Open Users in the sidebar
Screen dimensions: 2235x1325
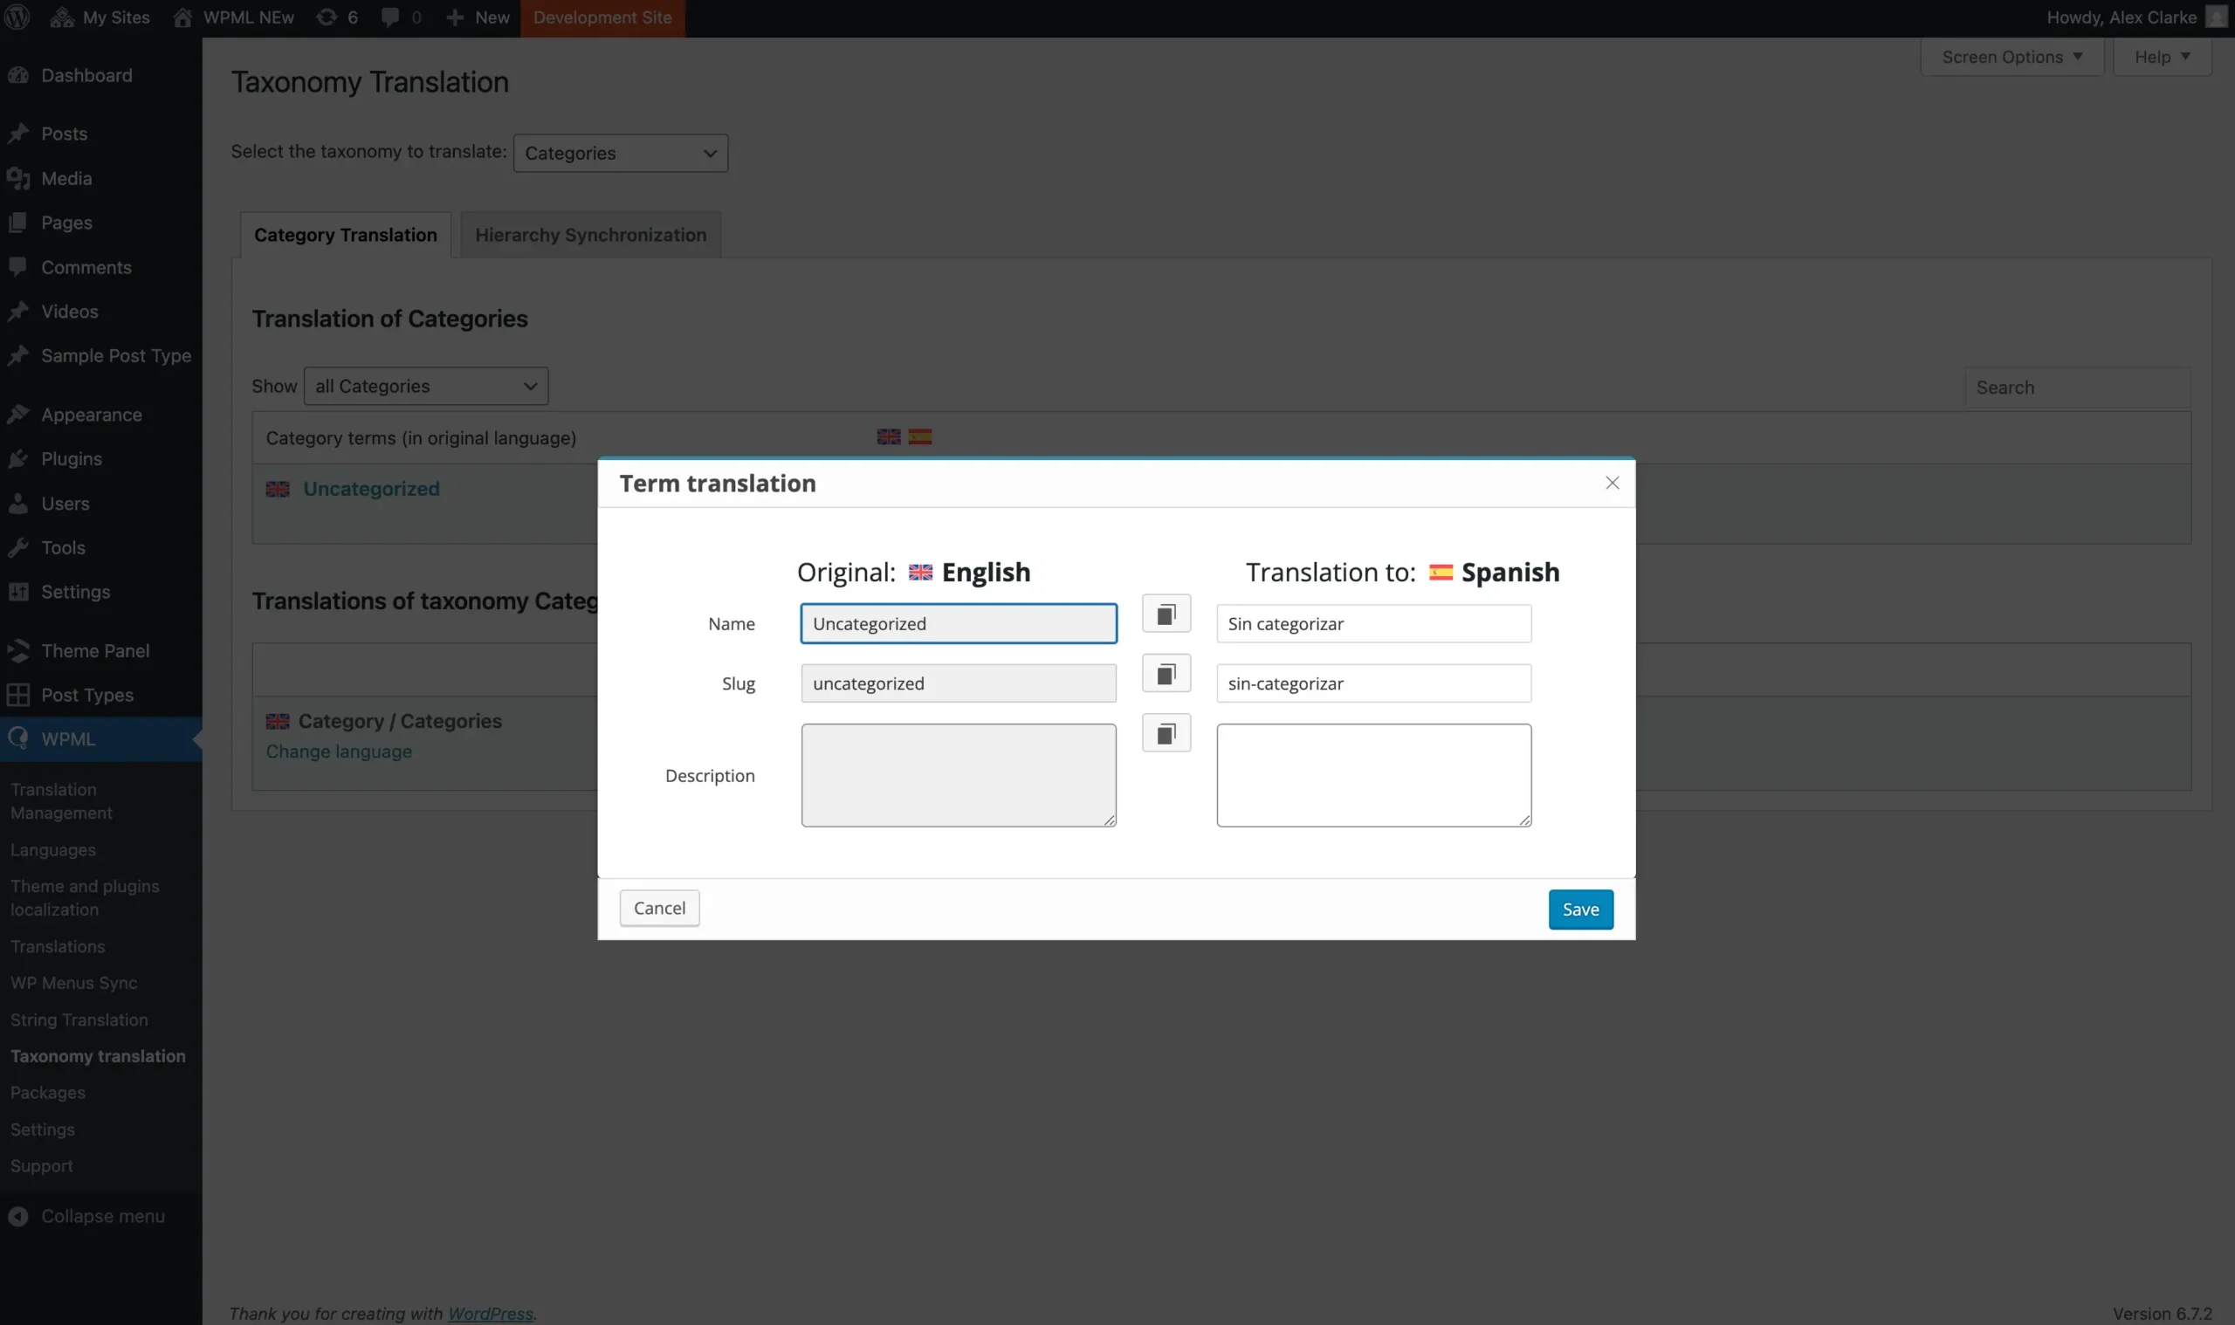[101, 504]
